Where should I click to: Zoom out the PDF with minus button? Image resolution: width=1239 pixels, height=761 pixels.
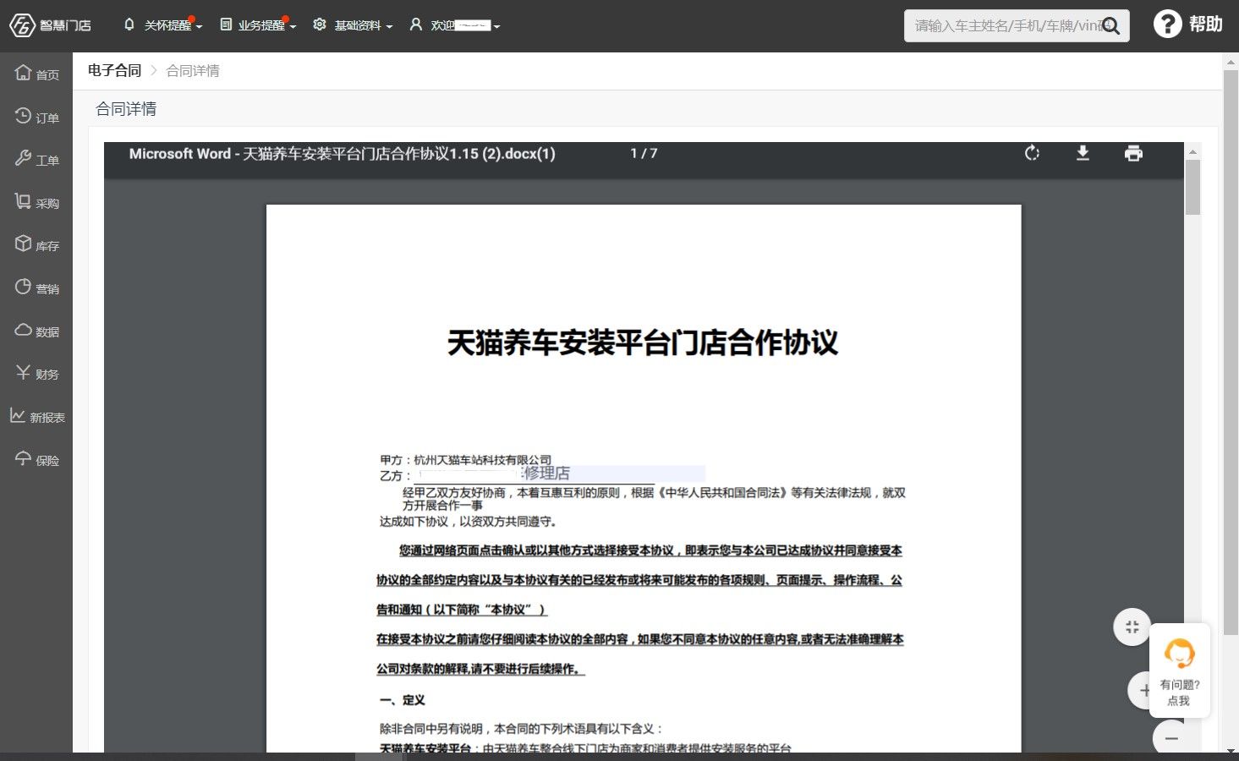coord(1171,738)
